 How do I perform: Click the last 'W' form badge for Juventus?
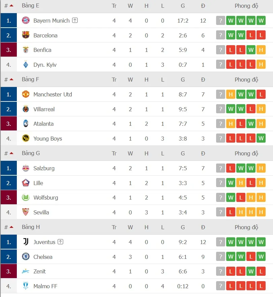coord(261,242)
